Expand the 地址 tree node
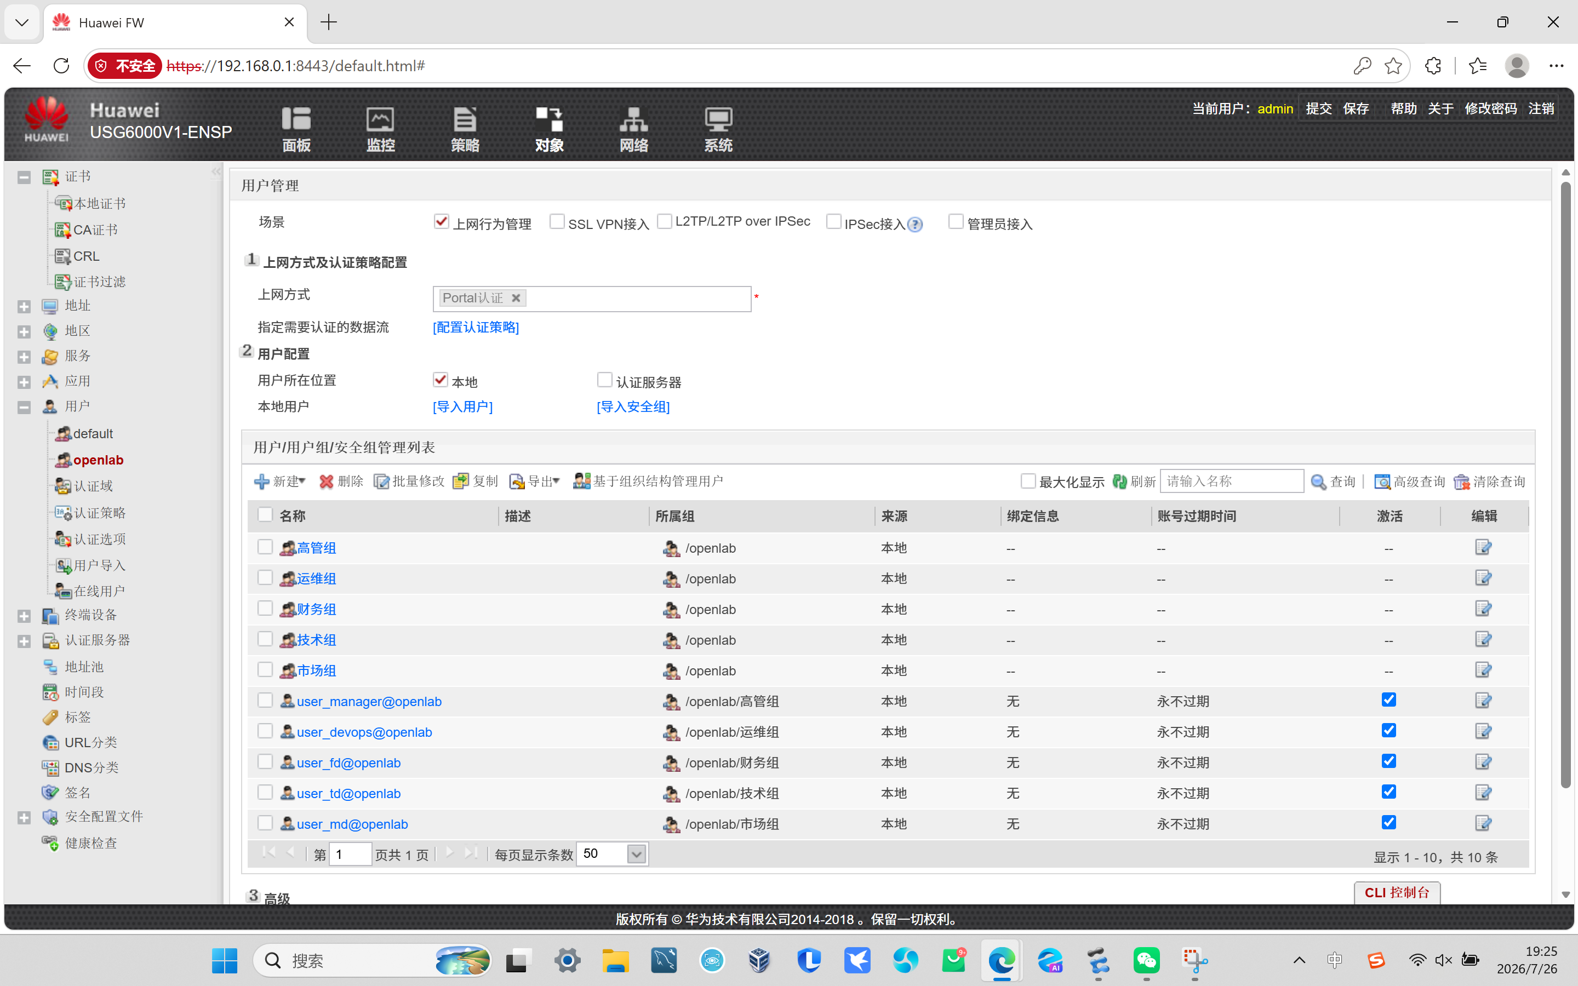This screenshot has width=1578, height=986. (24, 307)
